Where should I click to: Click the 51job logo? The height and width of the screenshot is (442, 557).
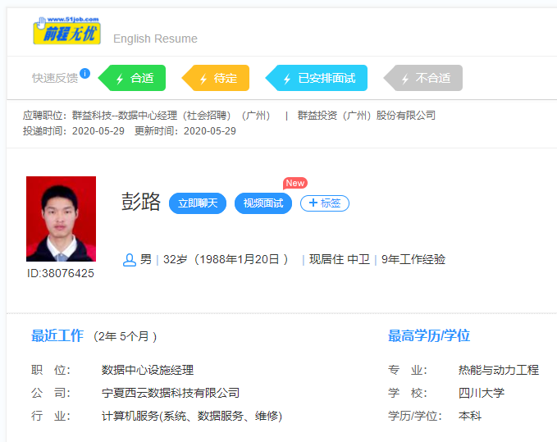(x=66, y=30)
